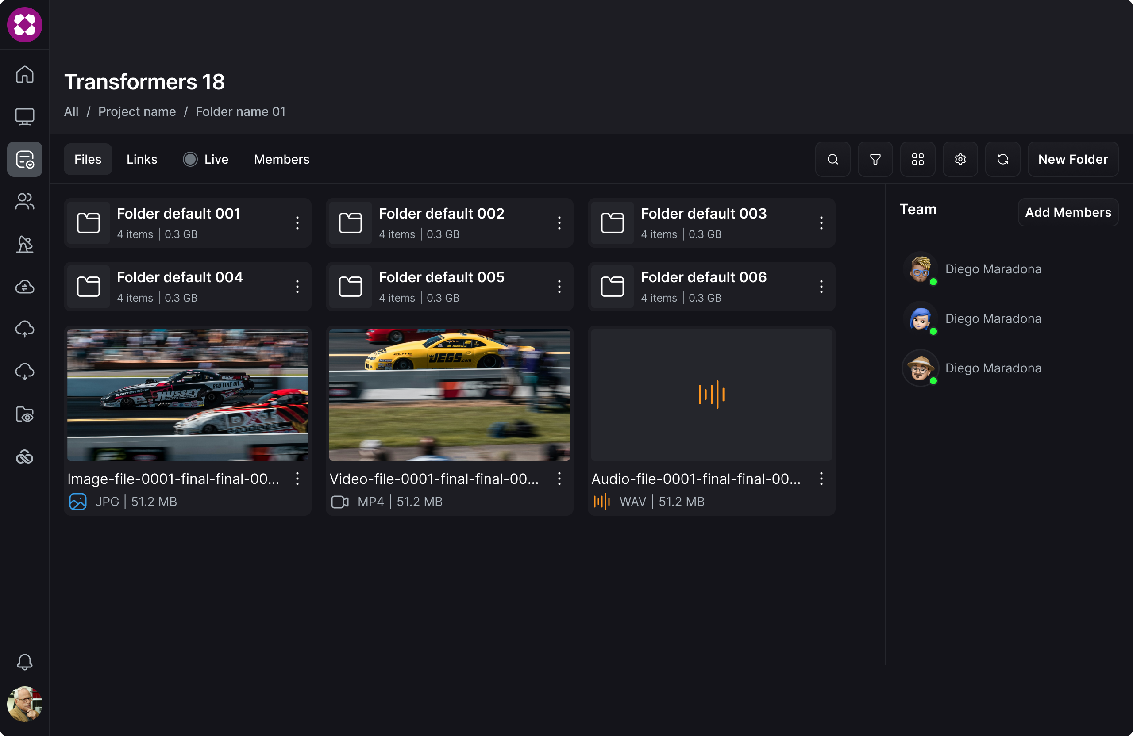Image resolution: width=1133 pixels, height=736 pixels.
Task: Open the filter funnel icon
Action: click(x=875, y=159)
